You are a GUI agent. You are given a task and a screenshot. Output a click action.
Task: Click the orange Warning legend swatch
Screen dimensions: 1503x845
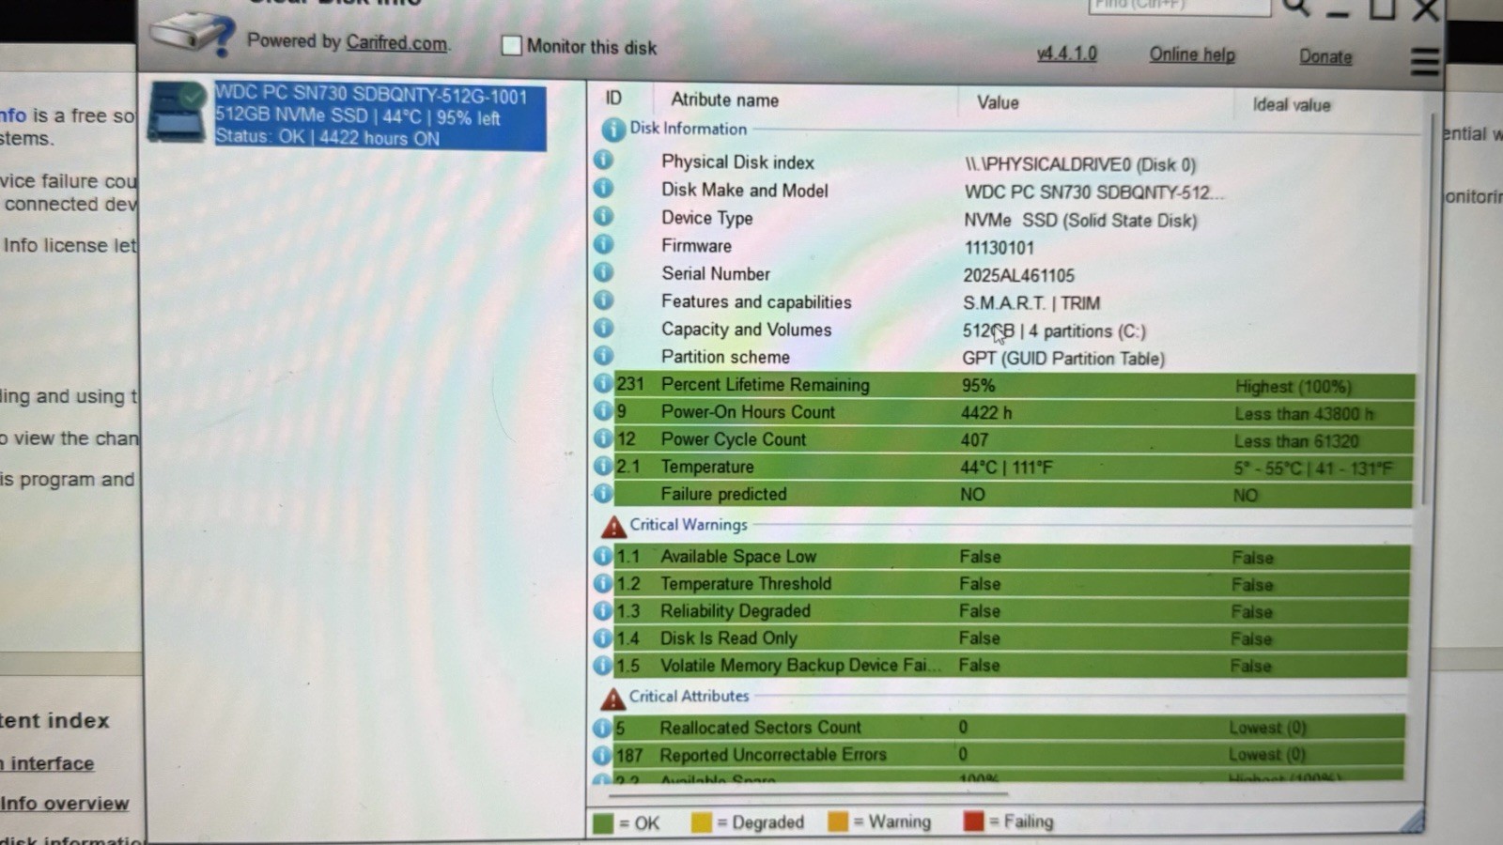coord(837,822)
